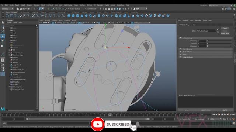Viewport: 236px width, 132px height.
Task: Click the Load Attributes button
Action: coord(205,110)
